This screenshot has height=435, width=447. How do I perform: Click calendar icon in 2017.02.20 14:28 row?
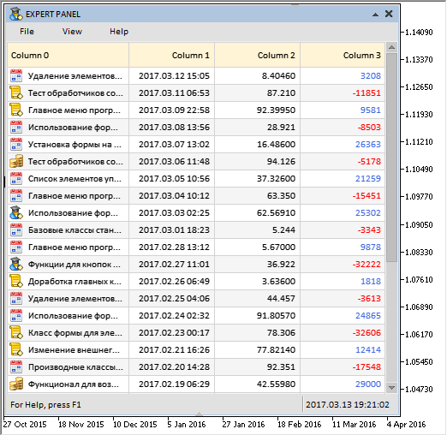pyautogui.click(x=16, y=366)
